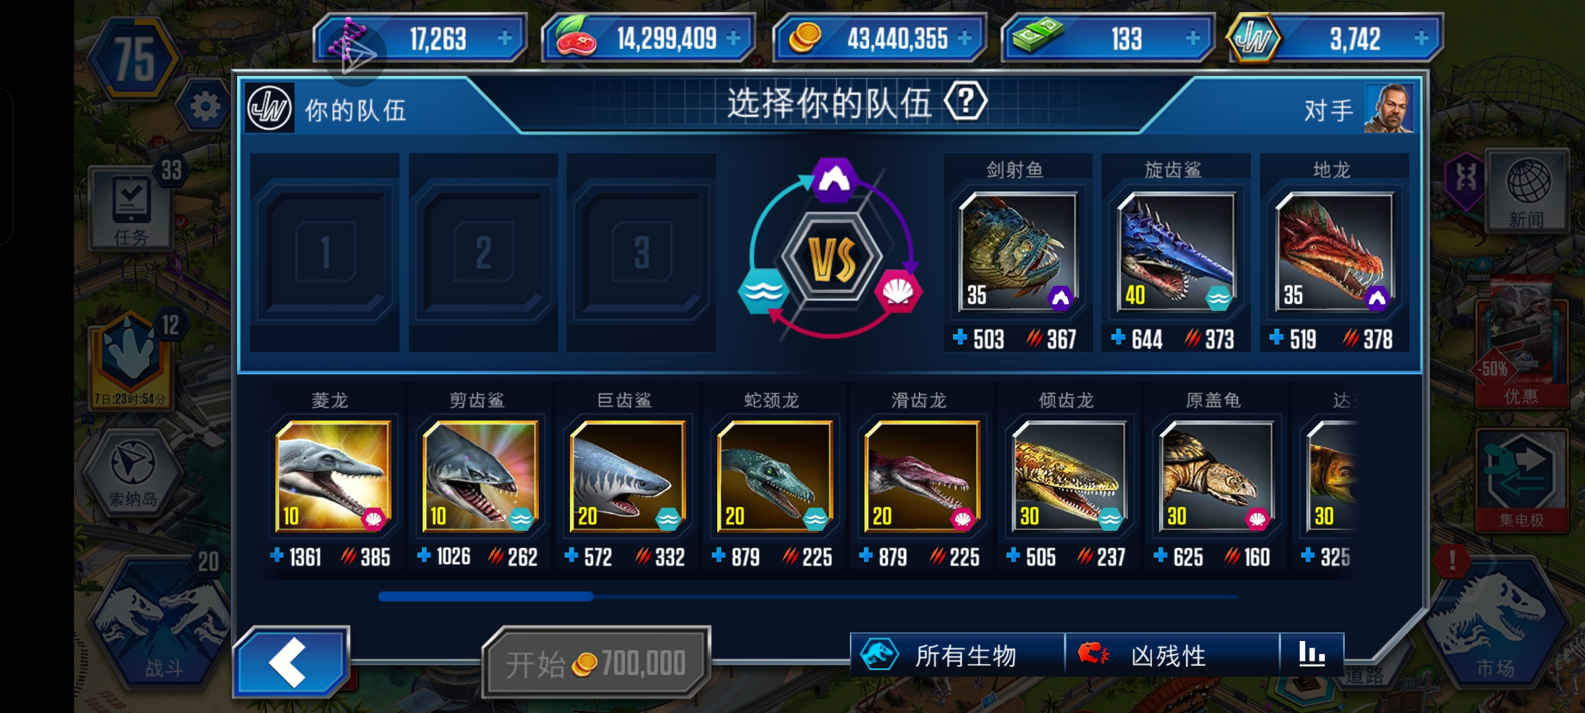
Task: Click the back arrow button
Action: pos(291,662)
